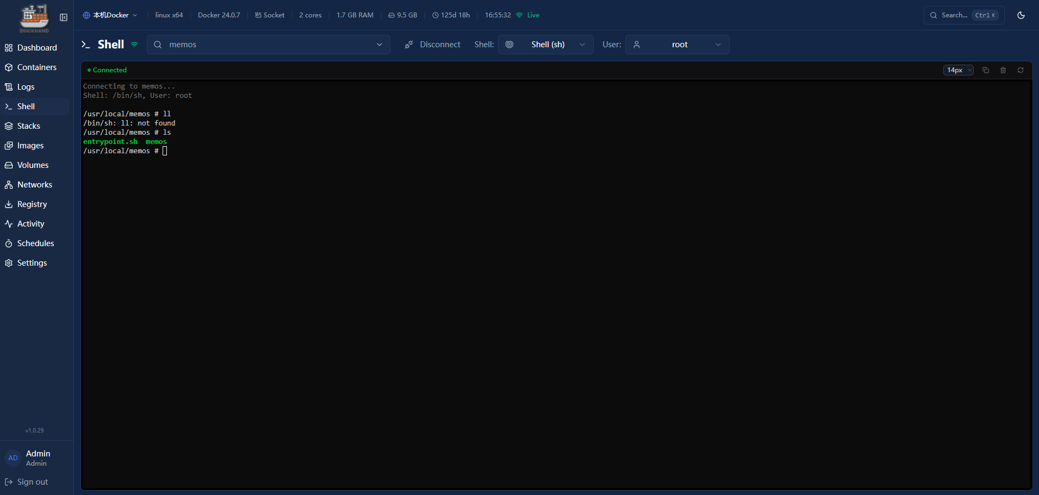The image size is (1039, 495).
Task: Click 'entrypoint.sh' in terminal output
Action: pos(110,142)
